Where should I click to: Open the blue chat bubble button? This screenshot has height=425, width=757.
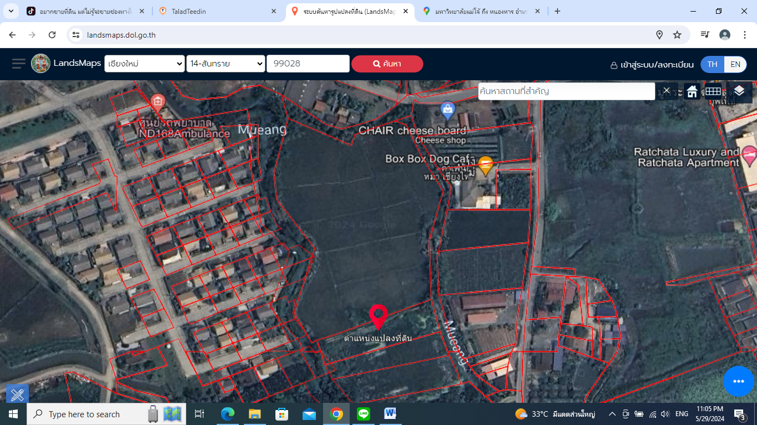[x=738, y=381]
